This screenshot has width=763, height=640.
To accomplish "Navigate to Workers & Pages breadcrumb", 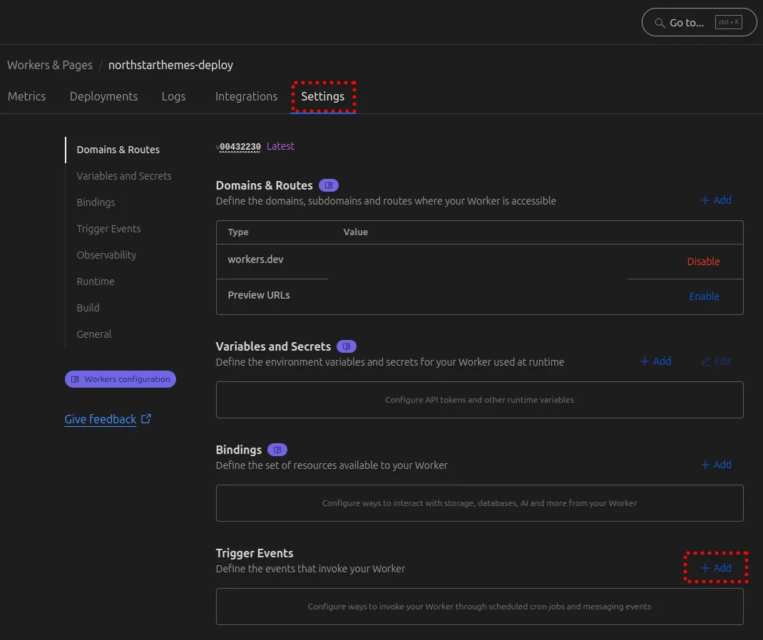I will (x=50, y=65).
